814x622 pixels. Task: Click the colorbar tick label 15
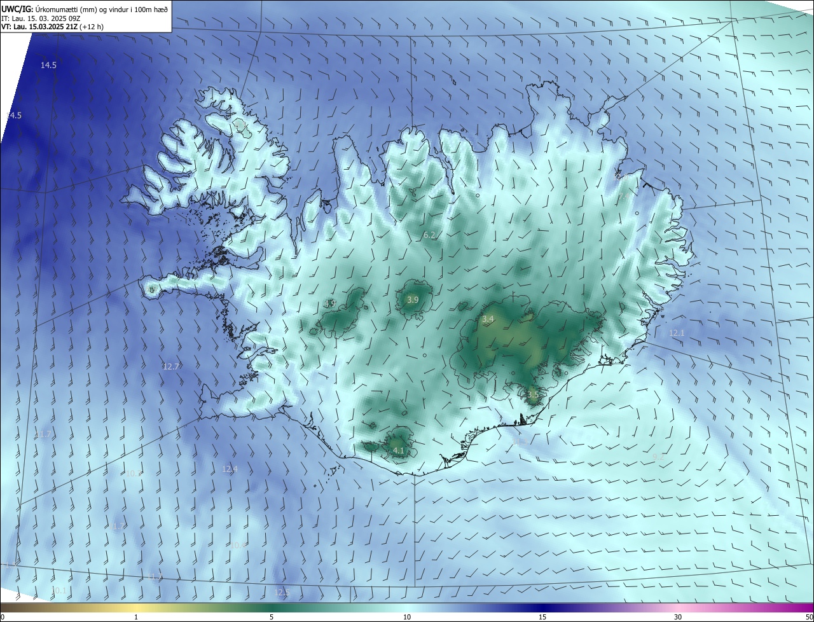pyautogui.click(x=542, y=617)
